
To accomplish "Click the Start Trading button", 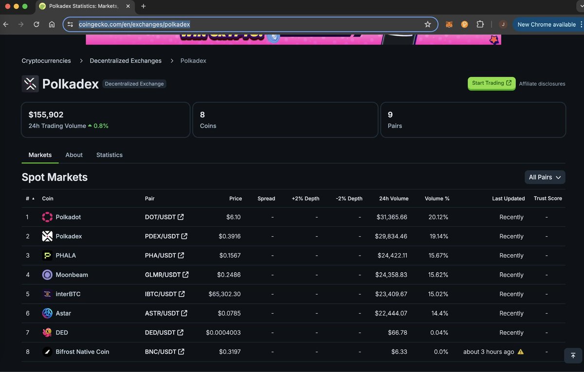I will 492,83.
